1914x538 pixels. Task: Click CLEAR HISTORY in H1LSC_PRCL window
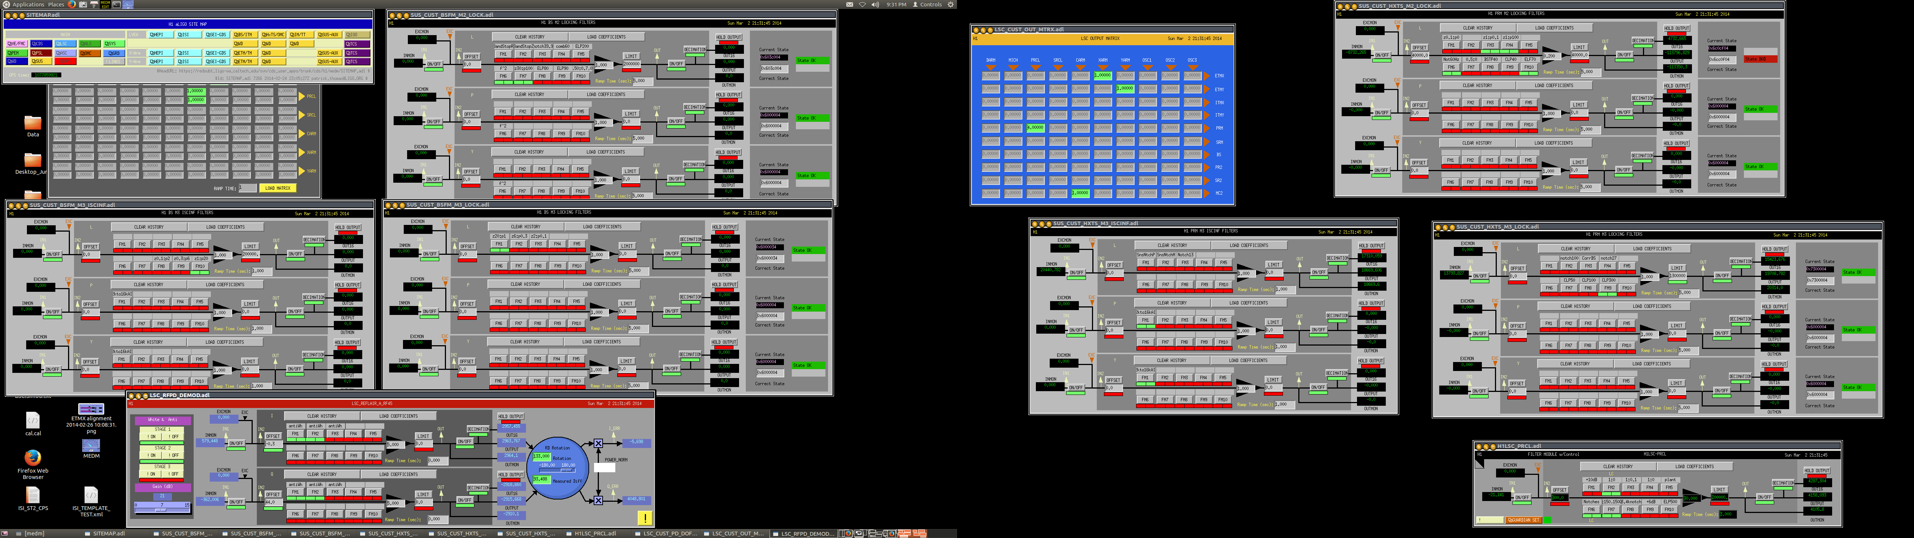tap(1618, 467)
